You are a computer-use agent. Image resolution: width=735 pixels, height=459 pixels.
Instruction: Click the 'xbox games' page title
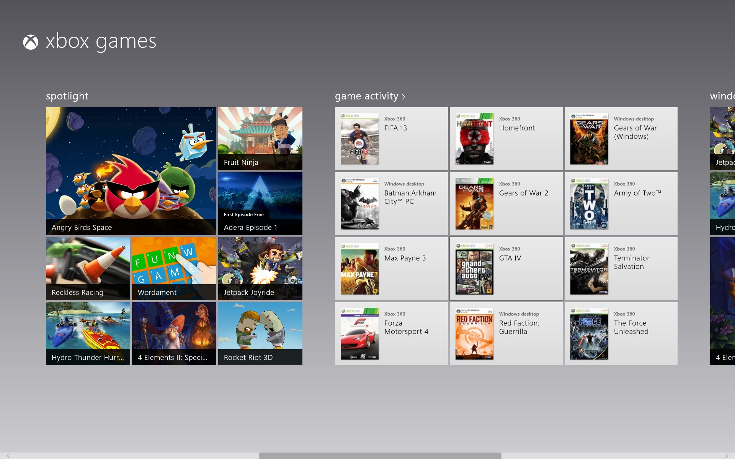[101, 42]
